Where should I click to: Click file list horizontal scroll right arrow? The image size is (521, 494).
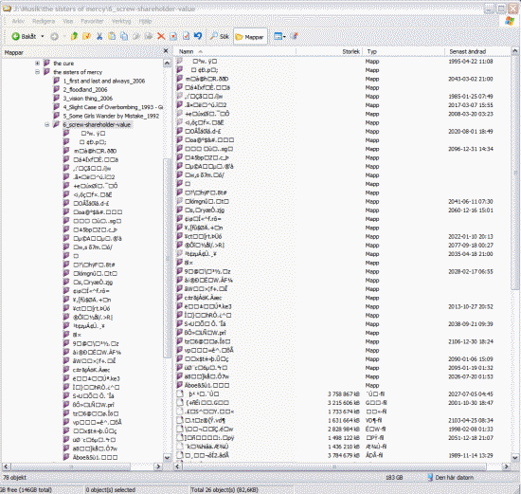(x=506, y=467)
